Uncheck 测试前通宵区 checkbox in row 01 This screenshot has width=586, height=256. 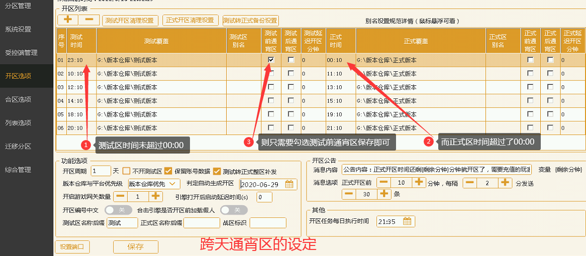(x=271, y=60)
